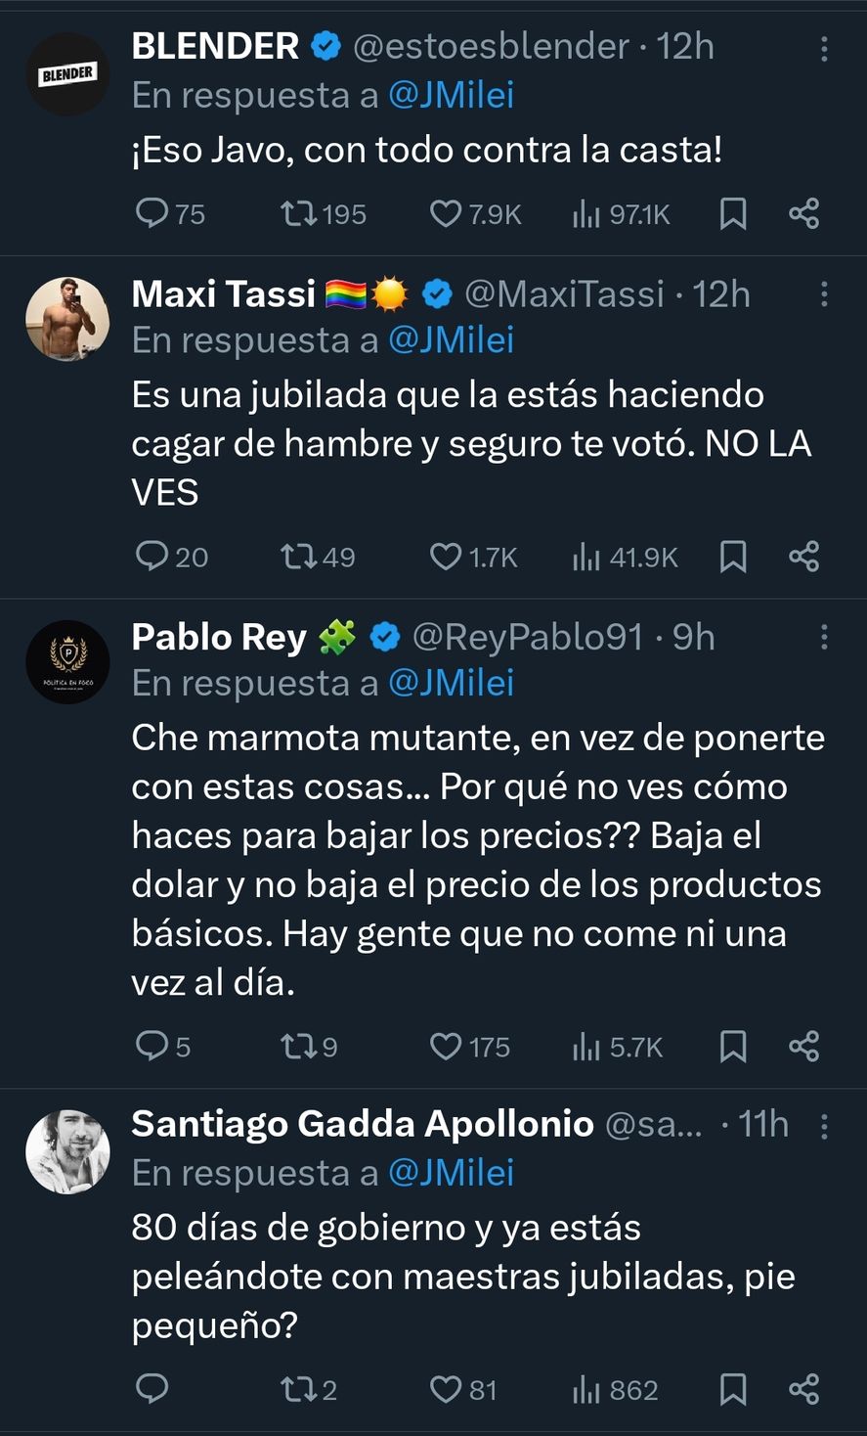
Task: Open BLENDER's profile picture
Action: pos(67,74)
